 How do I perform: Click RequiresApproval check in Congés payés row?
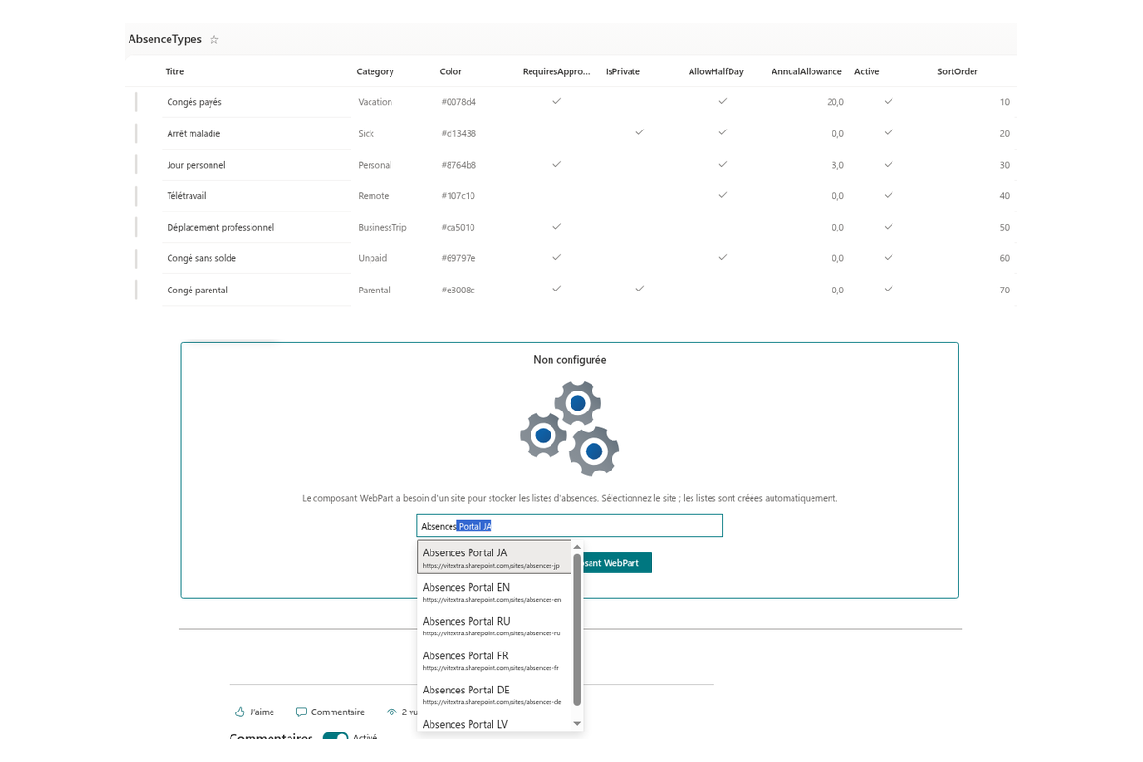click(x=557, y=101)
